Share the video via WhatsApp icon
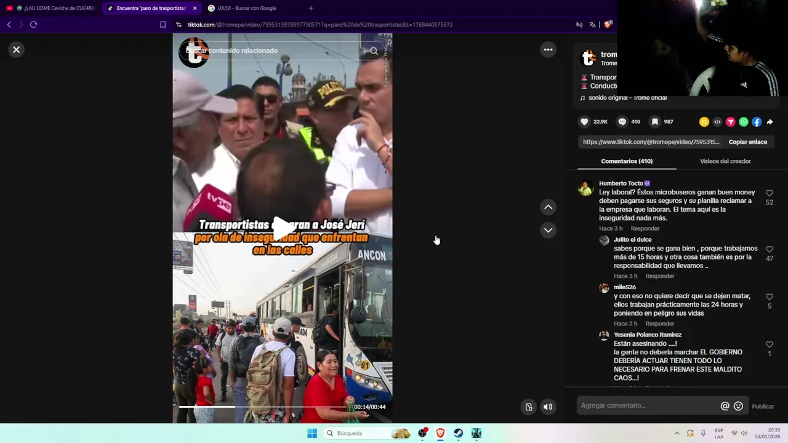The width and height of the screenshot is (788, 443). [x=744, y=122]
